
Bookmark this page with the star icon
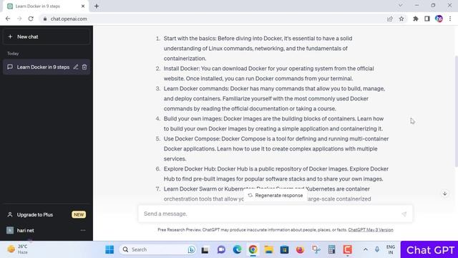[401, 19]
